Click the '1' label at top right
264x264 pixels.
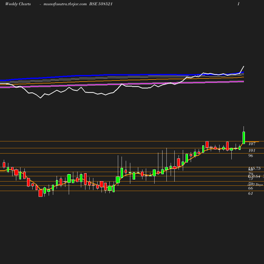tap(239, 4)
